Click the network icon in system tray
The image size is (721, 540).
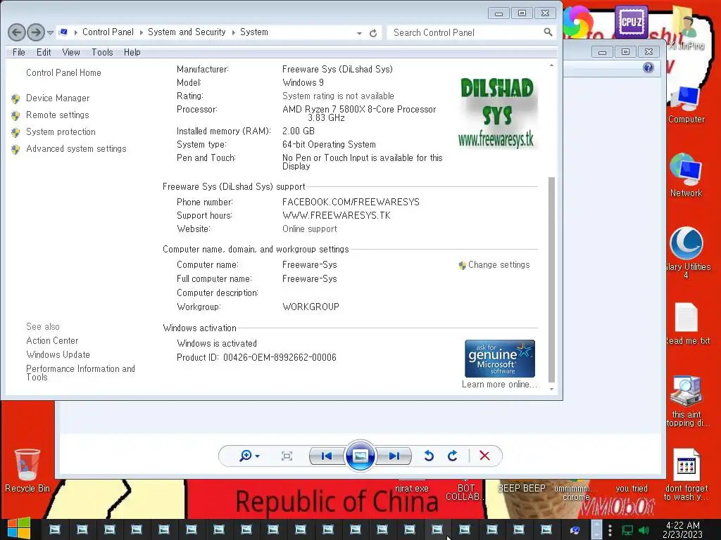click(627, 530)
